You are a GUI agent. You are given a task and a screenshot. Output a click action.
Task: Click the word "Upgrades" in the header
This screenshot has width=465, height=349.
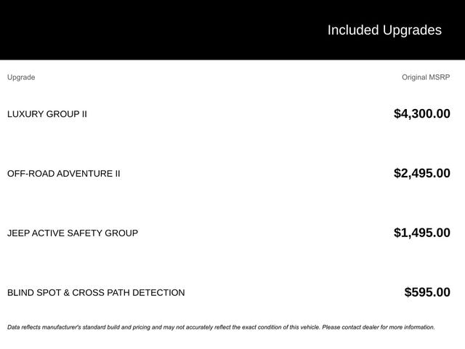point(412,30)
